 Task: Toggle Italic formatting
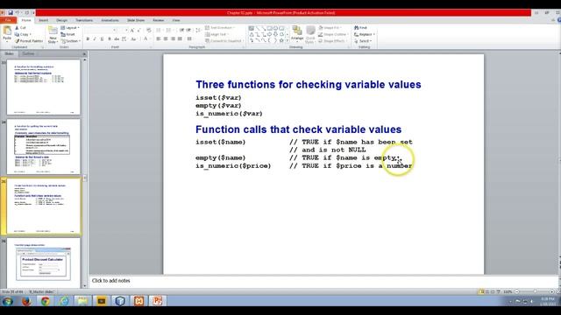pyautogui.click(x=95, y=38)
